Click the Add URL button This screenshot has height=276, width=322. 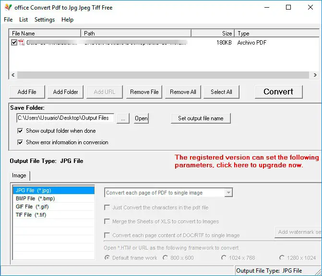click(x=105, y=92)
